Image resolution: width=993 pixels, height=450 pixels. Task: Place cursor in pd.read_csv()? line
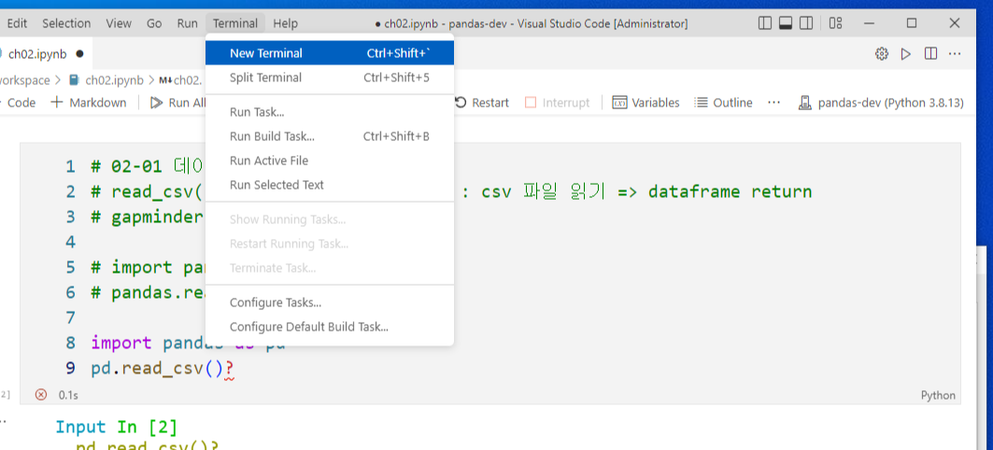coord(163,369)
